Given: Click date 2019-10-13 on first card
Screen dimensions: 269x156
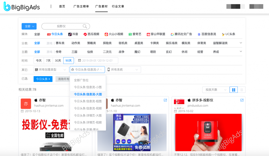Looking at the screenshot, I should (x=32, y=111).
